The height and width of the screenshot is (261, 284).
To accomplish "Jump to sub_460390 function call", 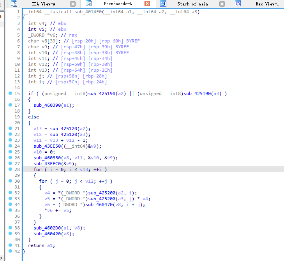I will tap(48, 105).
